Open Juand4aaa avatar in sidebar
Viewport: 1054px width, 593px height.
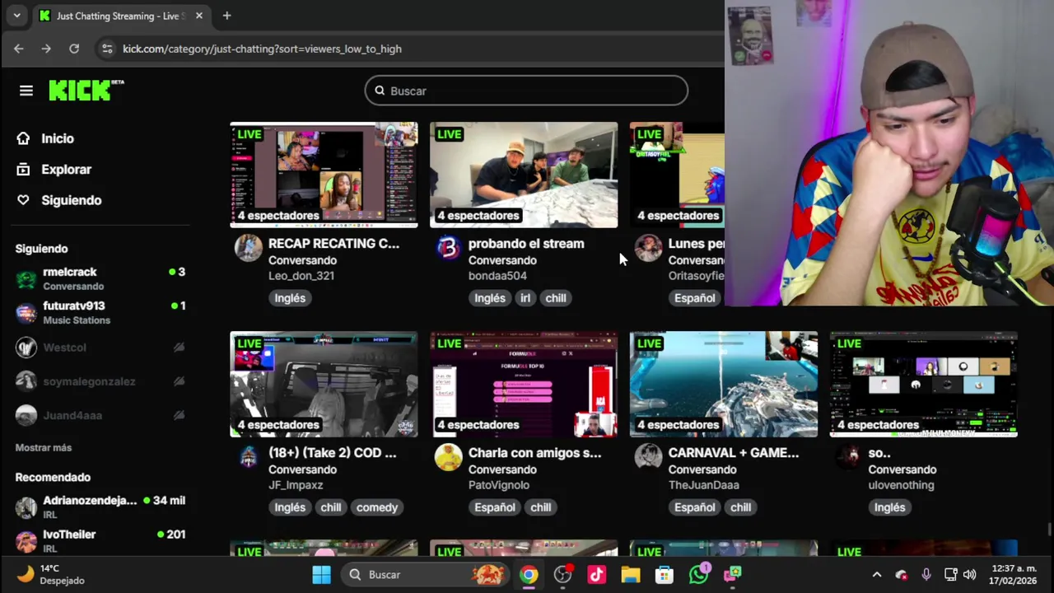[26, 415]
